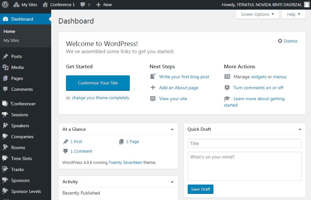The image size is (311, 200).
Task: Click the Time Slots icon in sidebar
Action: click(5, 158)
